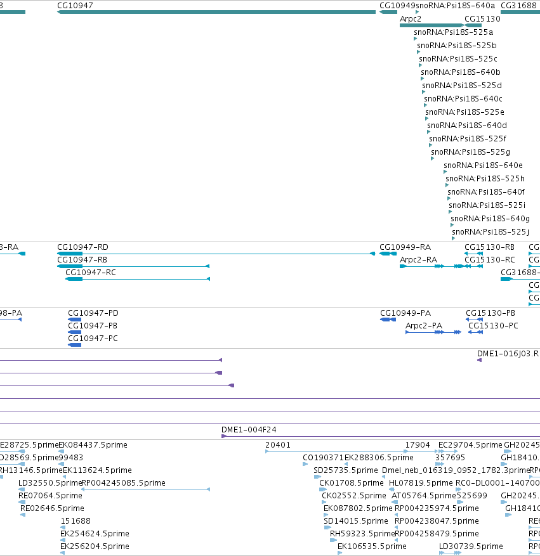The height and width of the screenshot is (556, 540).
Task: Select EST feature 20401
Action: coord(337,451)
